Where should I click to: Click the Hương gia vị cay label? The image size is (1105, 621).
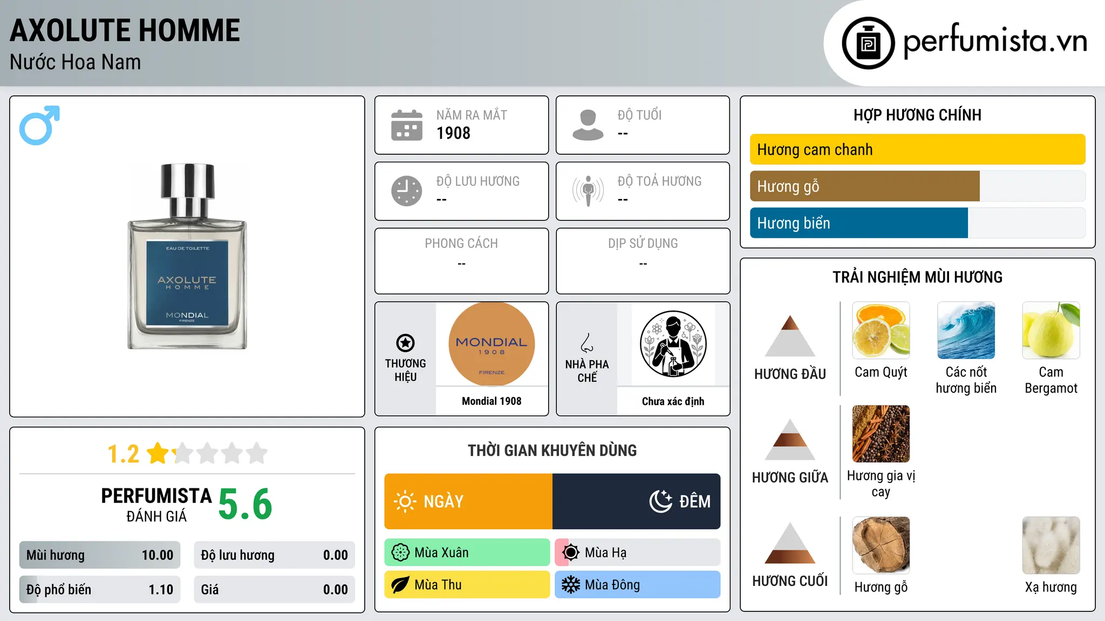(881, 484)
